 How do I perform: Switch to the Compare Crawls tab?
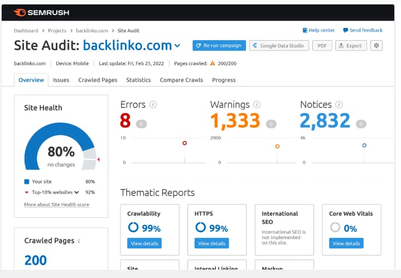pyautogui.click(x=181, y=80)
